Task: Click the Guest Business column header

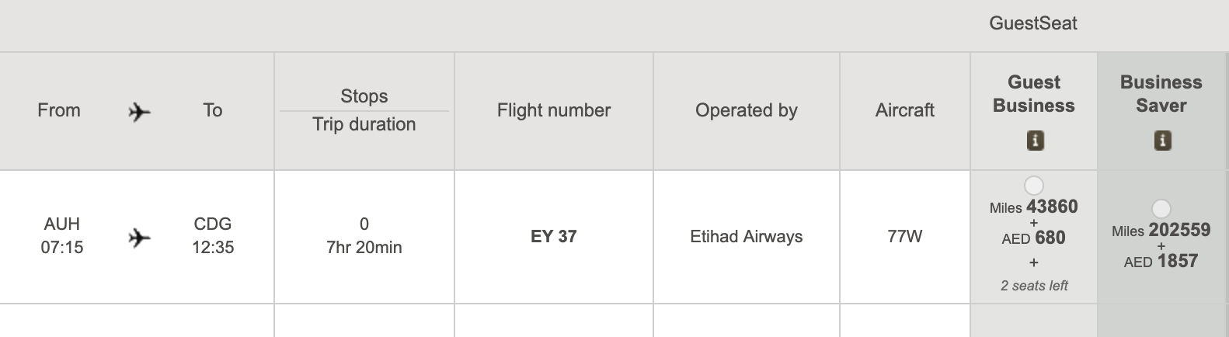Action: (x=1033, y=94)
